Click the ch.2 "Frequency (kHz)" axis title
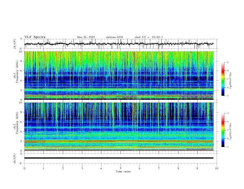The height and width of the screenshot is (189, 244). (17, 123)
